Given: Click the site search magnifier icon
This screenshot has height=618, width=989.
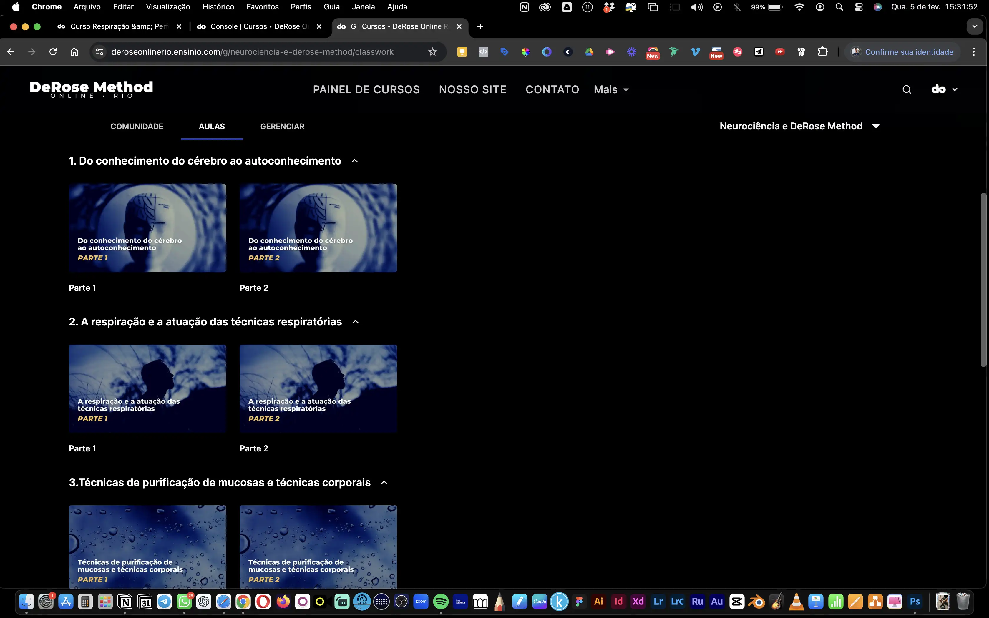Looking at the screenshot, I should coord(907,89).
